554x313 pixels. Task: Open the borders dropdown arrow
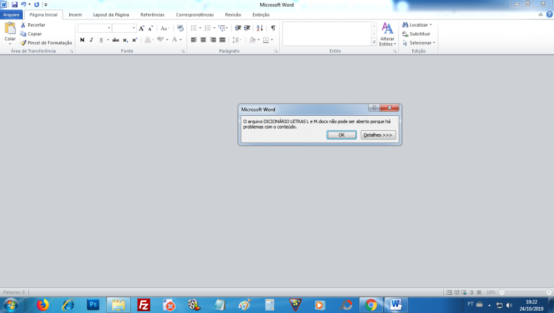[271, 40]
